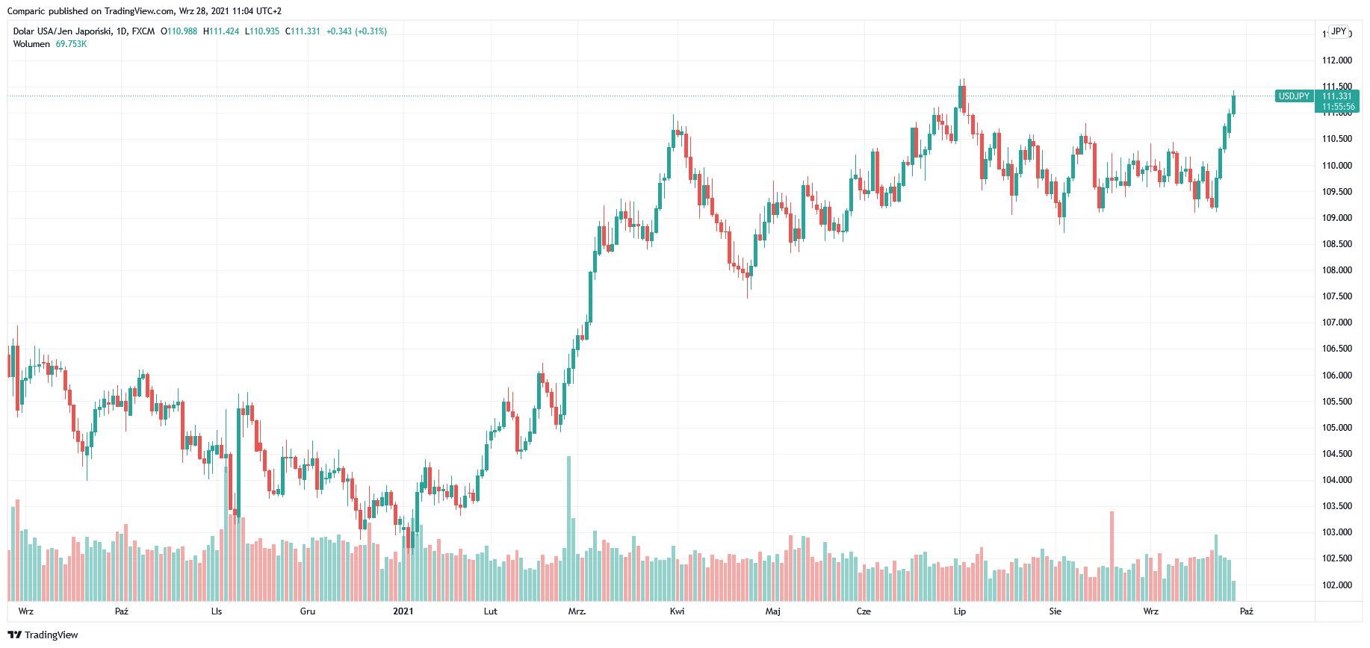Click the TradingView wordmark text
Image resolution: width=1370 pixels, height=648 pixels.
click(x=51, y=635)
